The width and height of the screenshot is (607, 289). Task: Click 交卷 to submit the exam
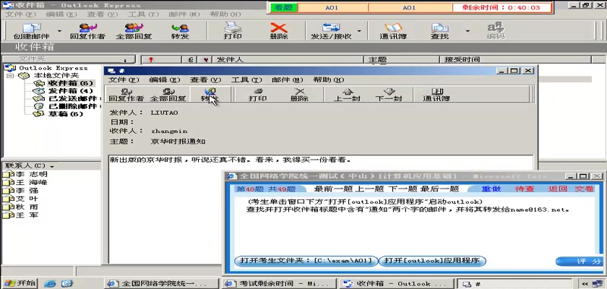[x=584, y=189]
